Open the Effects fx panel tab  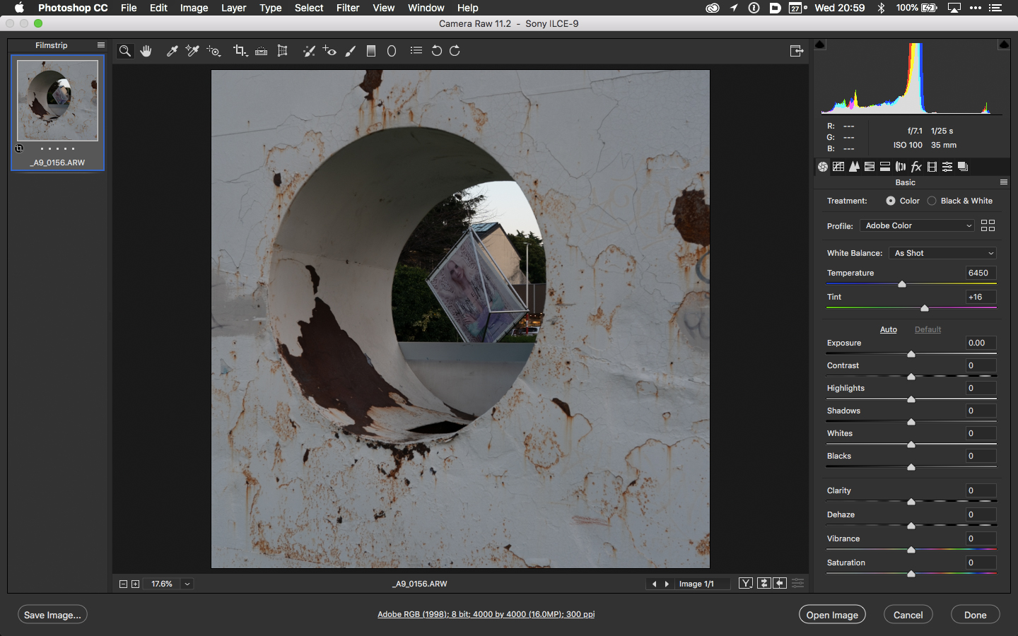[x=916, y=167]
